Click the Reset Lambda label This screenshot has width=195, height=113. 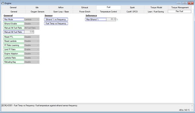[13, 41]
